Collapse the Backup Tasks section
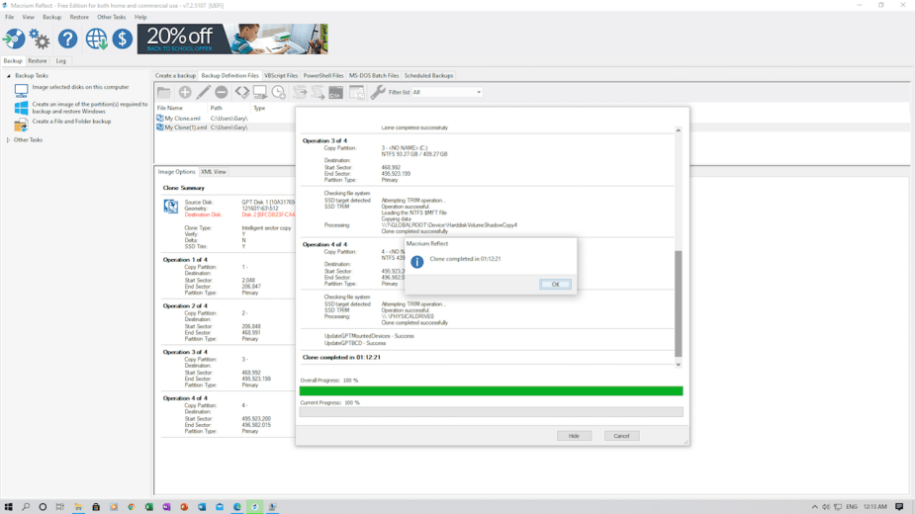 click(x=9, y=75)
